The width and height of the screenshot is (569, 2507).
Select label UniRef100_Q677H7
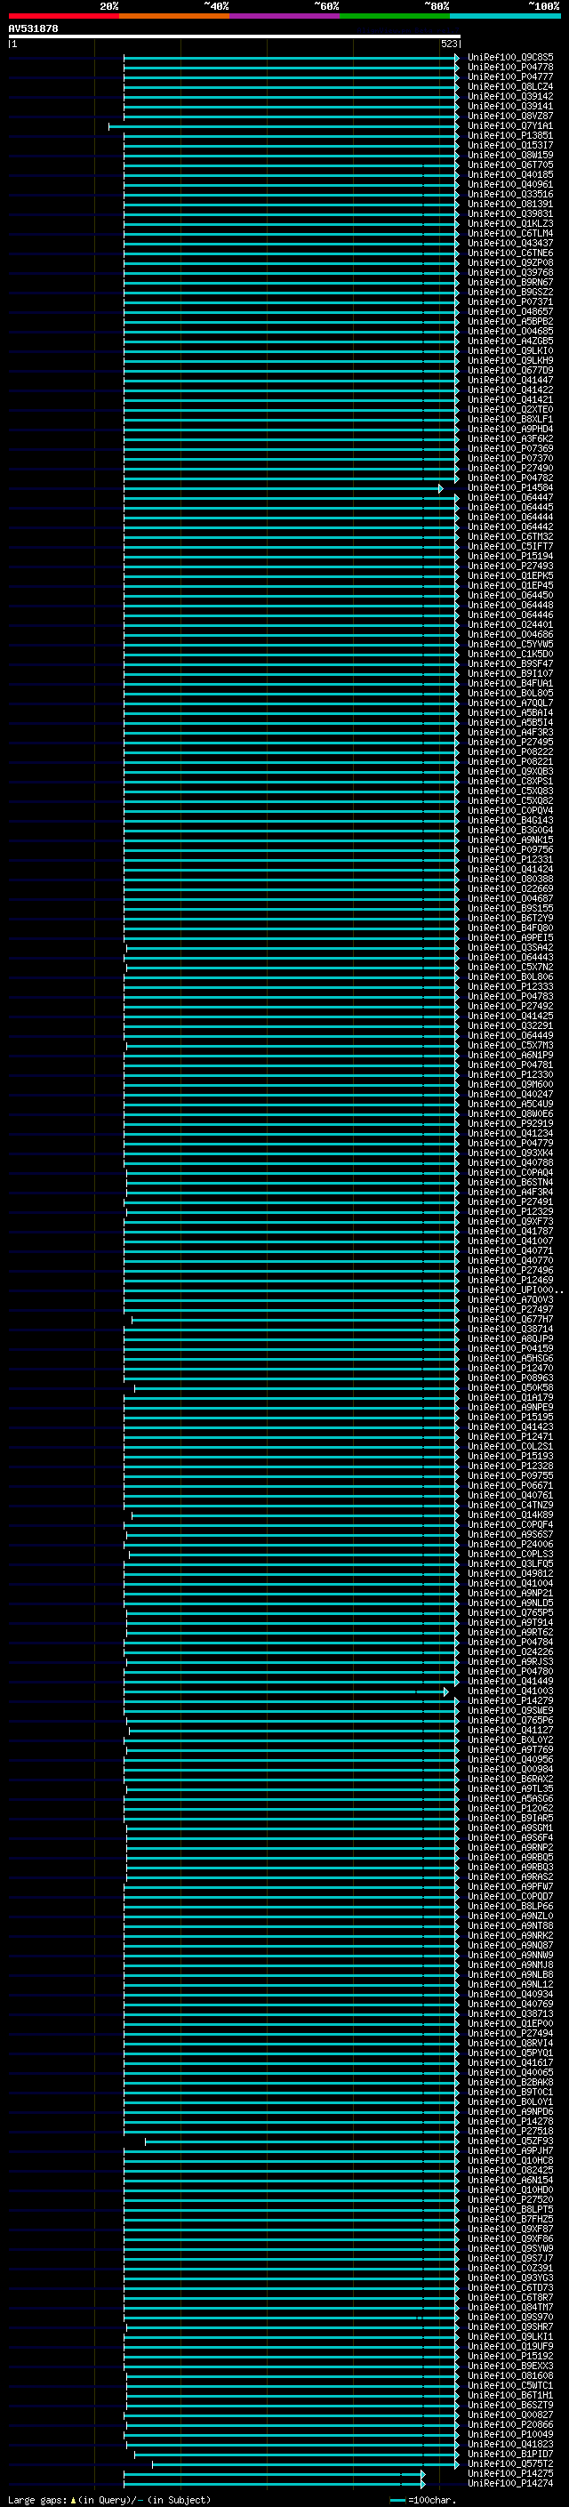[x=509, y=1320]
